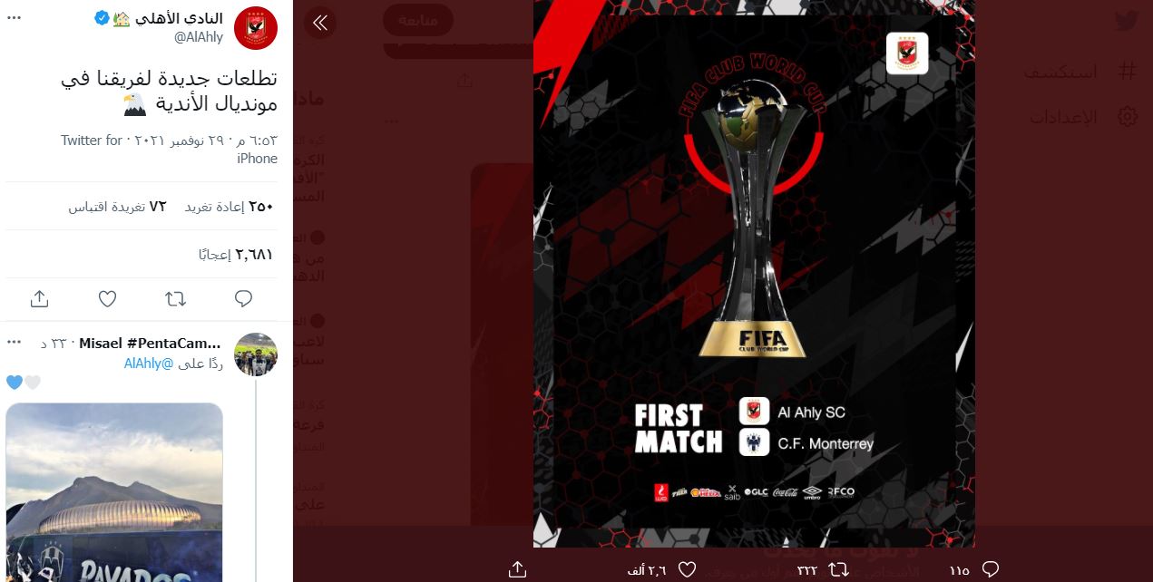
Task: Click the FIFA Club World Cup poster image
Action: click(754, 273)
